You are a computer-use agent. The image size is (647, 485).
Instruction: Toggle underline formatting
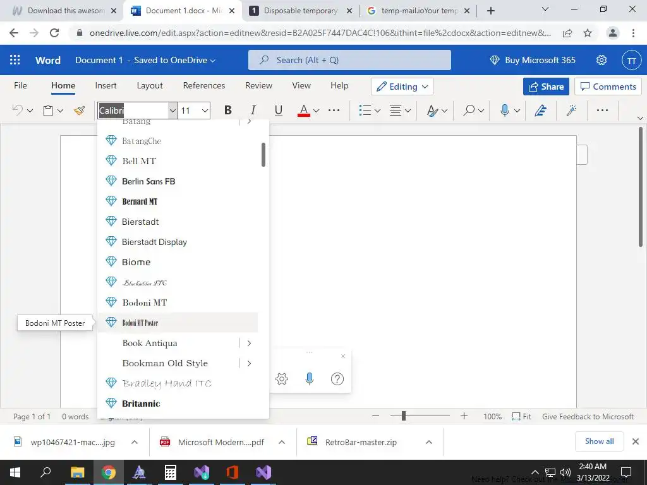tap(279, 110)
